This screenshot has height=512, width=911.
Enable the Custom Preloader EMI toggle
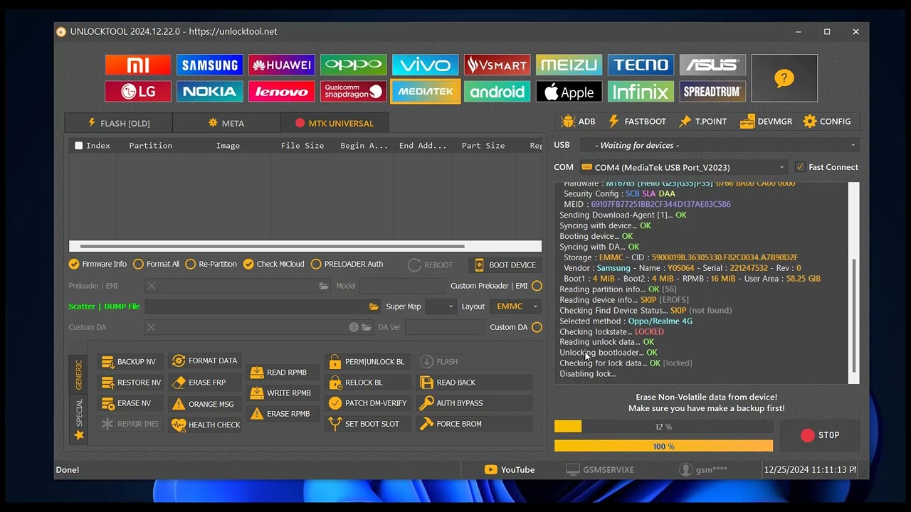click(x=537, y=286)
